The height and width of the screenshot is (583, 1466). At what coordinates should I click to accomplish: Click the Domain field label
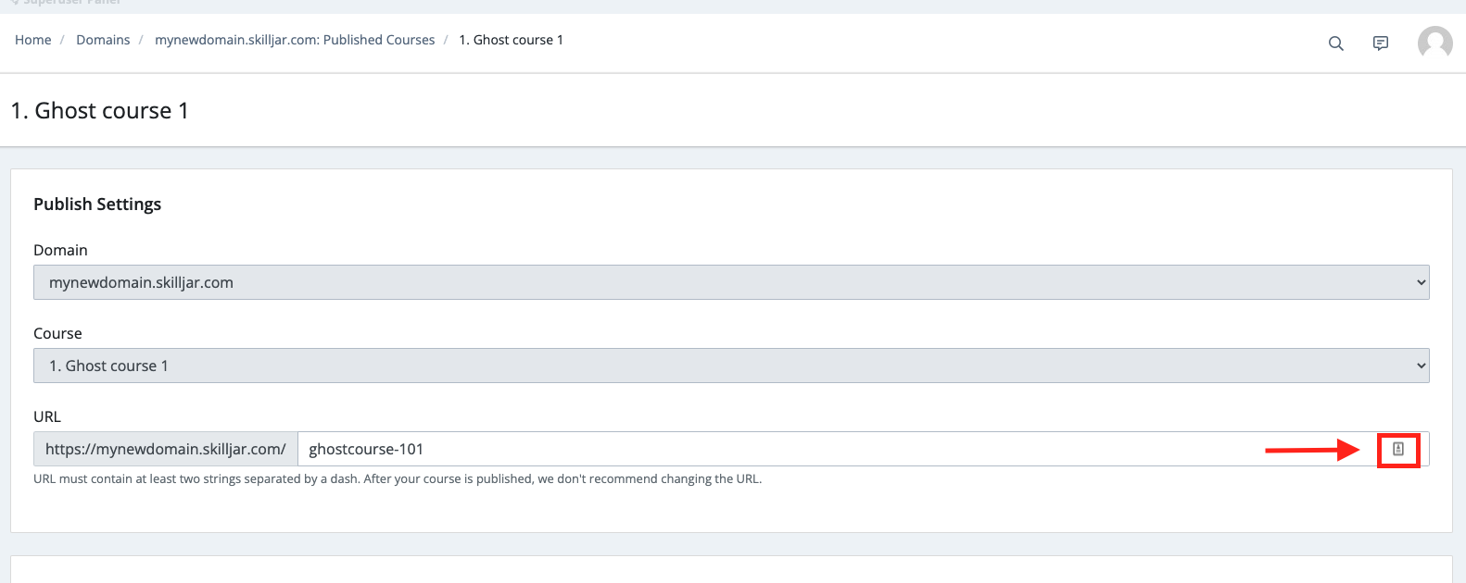click(60, 250)
